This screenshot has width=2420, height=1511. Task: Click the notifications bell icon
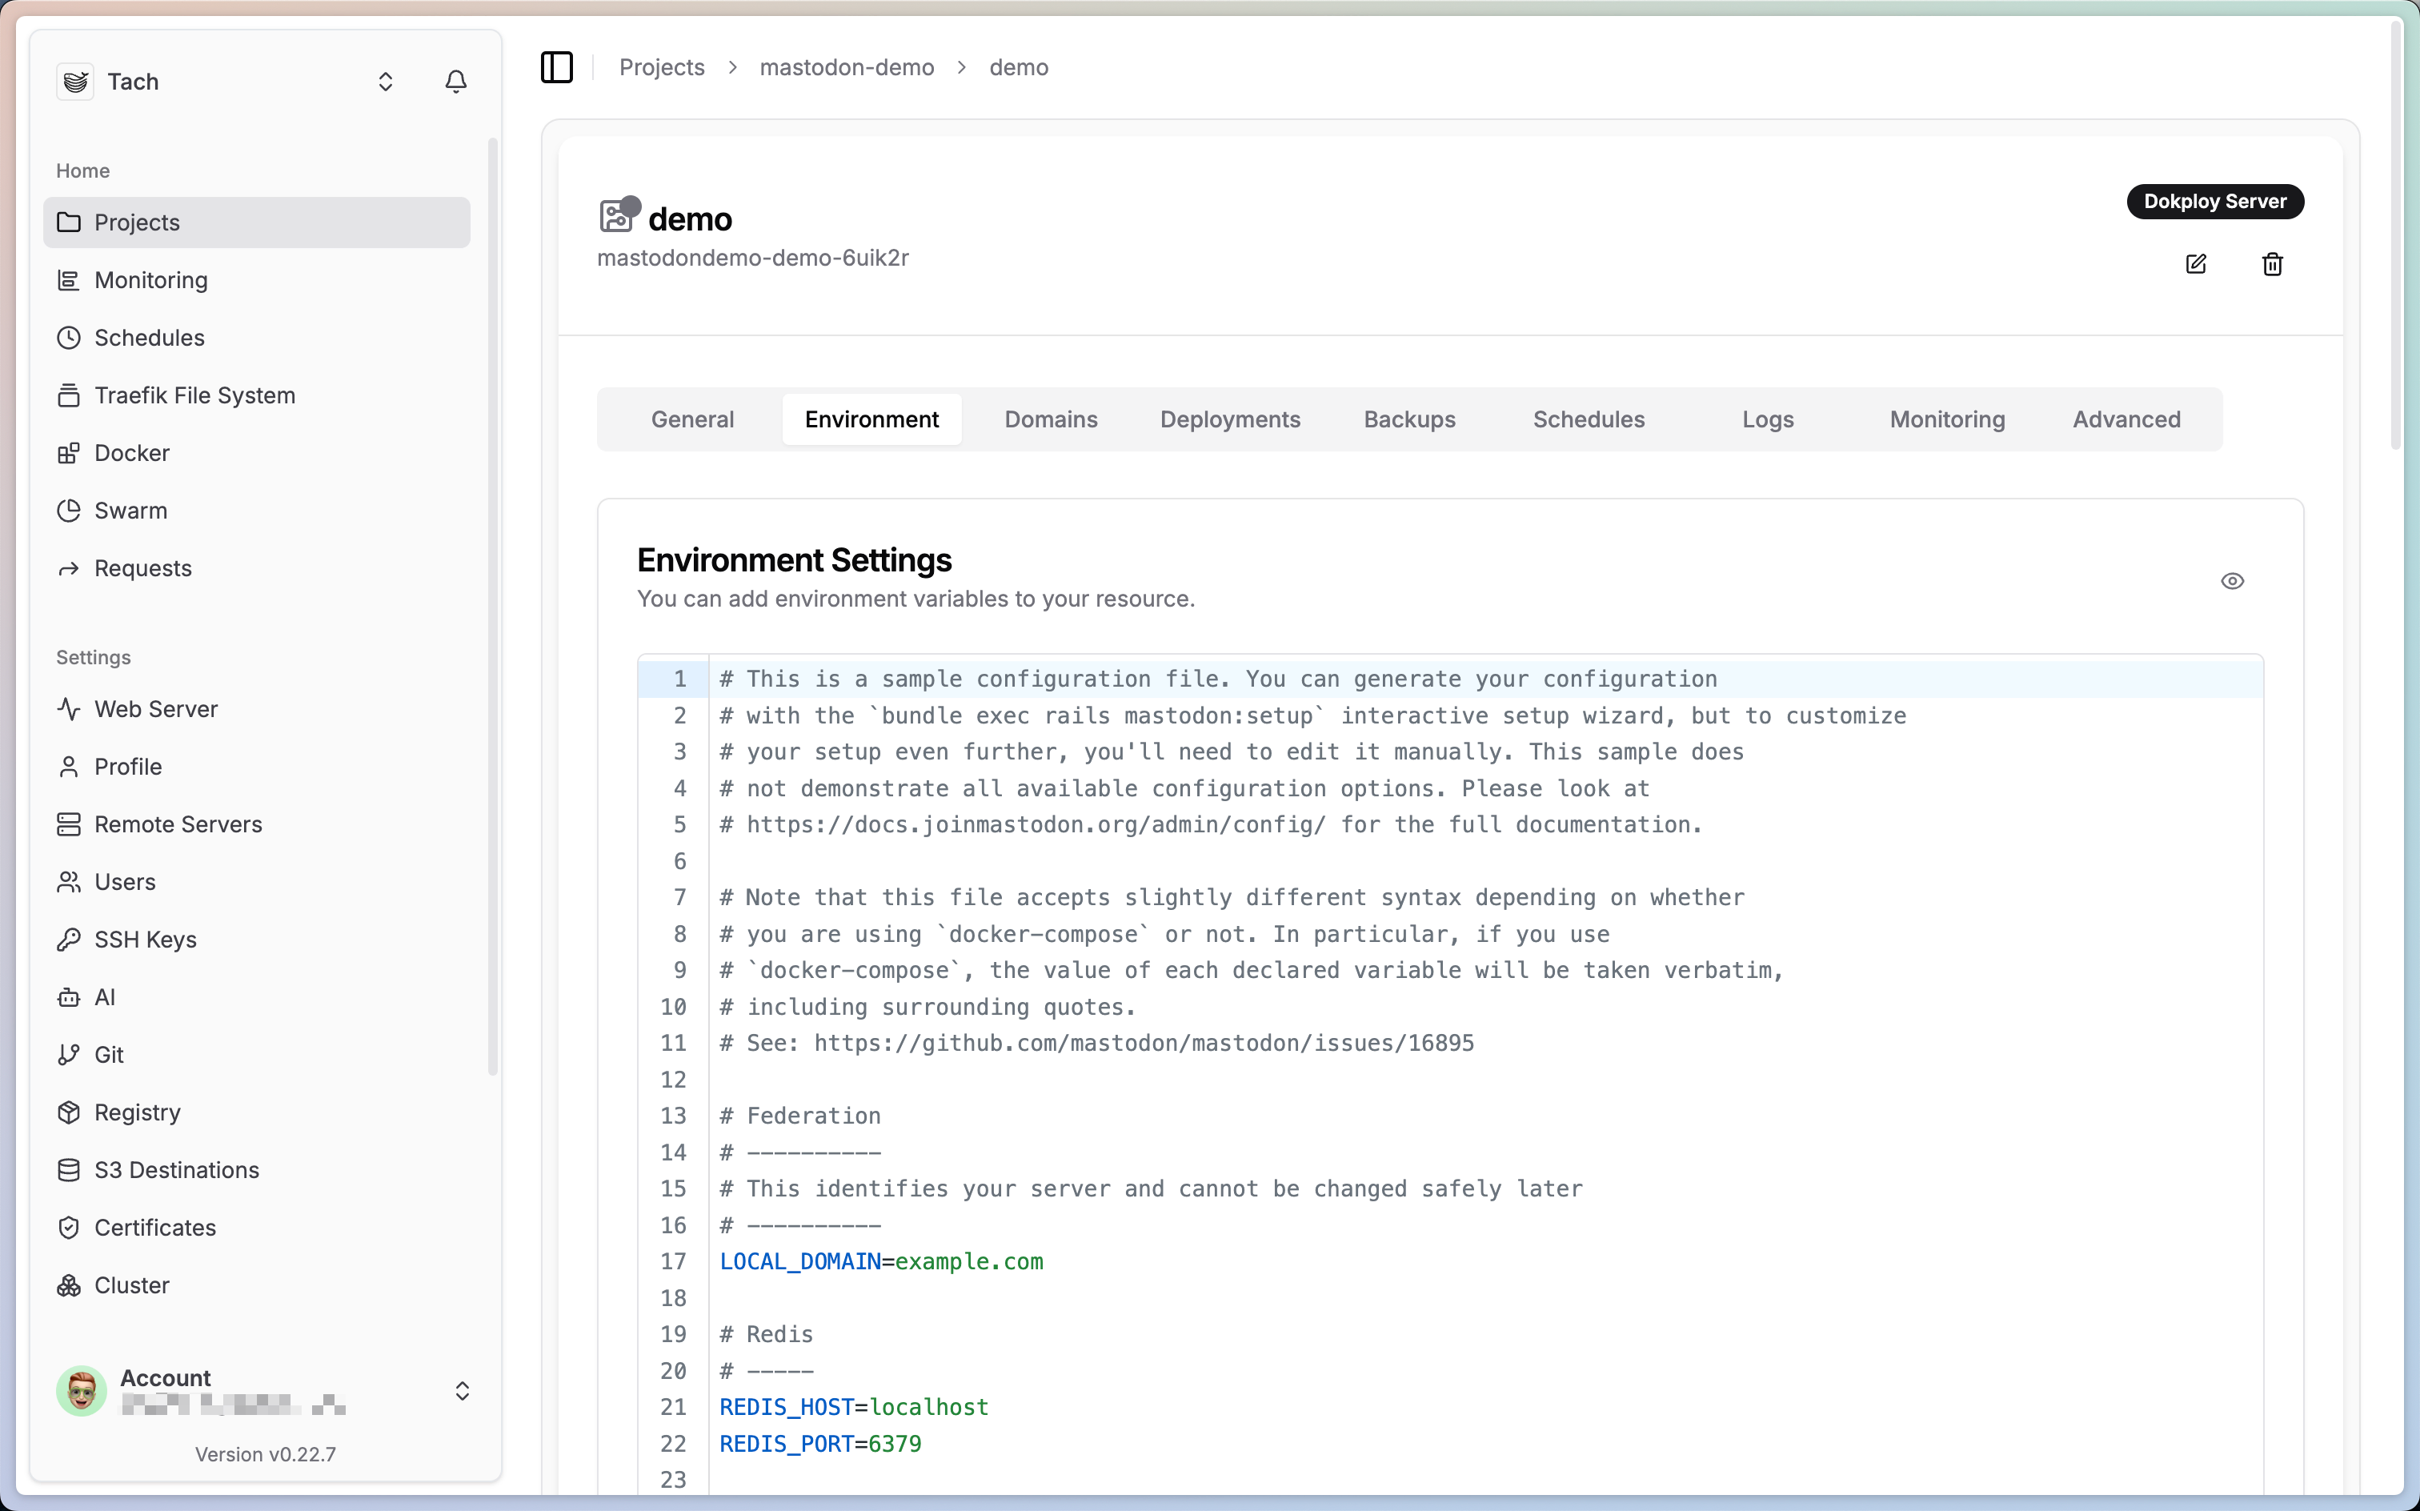(455, 81)
